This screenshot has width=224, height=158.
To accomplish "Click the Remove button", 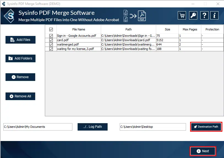I will (20, 77).
